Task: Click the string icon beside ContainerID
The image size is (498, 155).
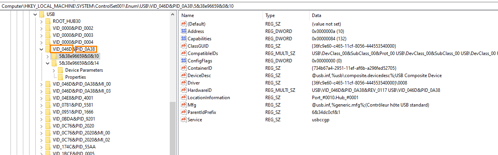Action: (x=184, y=68)
